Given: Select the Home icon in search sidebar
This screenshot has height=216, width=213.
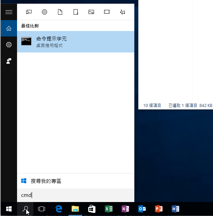Looking at the screenshot, I should point(9,28).
